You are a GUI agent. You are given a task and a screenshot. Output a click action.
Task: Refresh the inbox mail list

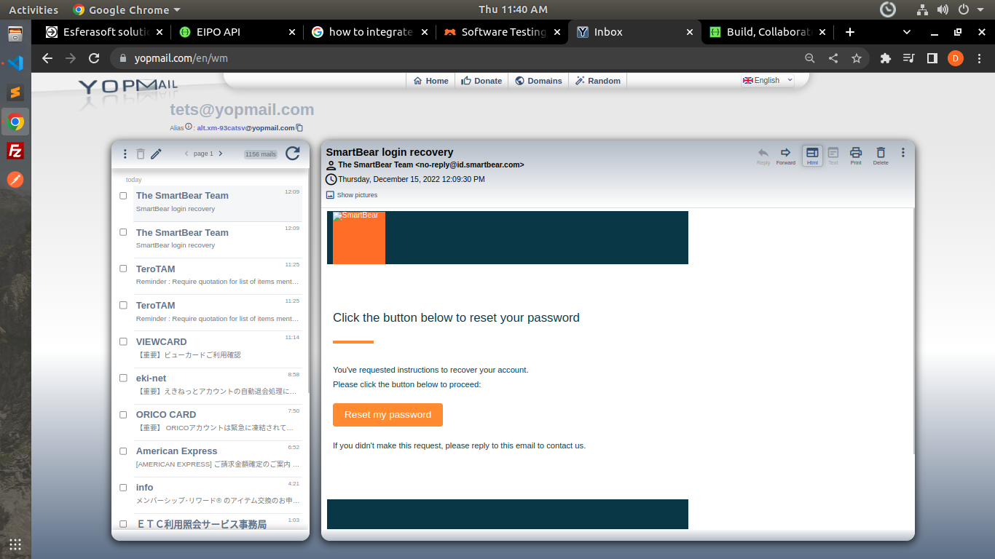pyautogui.click(x=292, y=154)
